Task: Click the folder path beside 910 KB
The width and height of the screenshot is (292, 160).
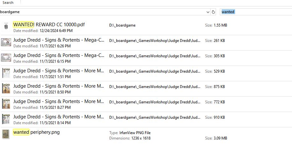Action: coord(155,117)
